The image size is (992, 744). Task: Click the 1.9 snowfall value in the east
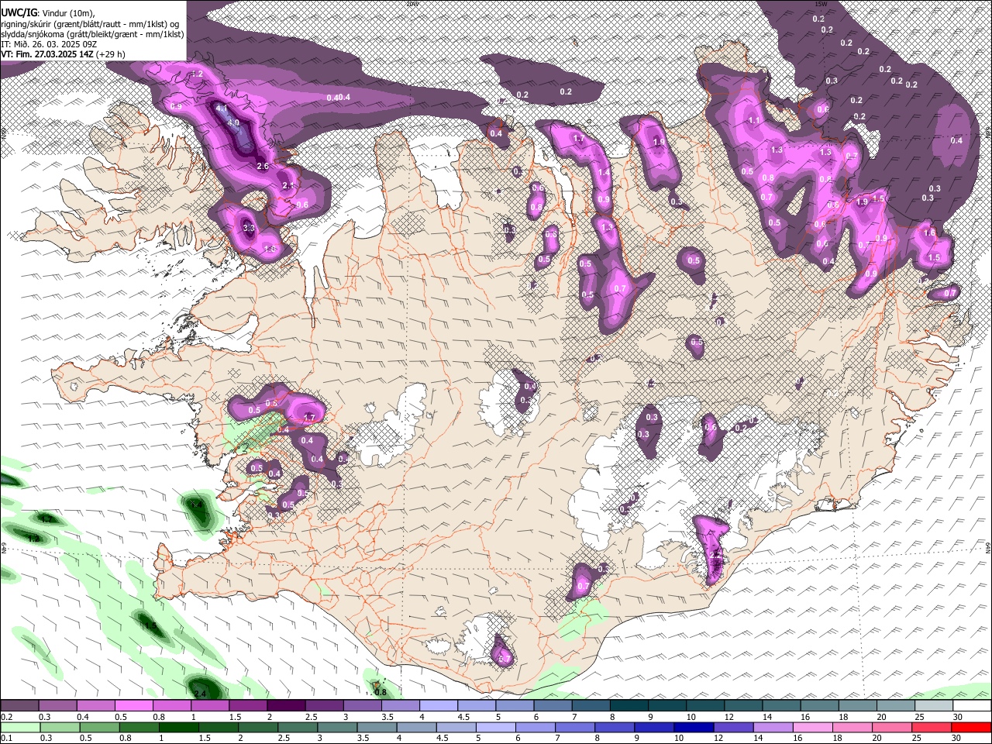pos(862,202)
